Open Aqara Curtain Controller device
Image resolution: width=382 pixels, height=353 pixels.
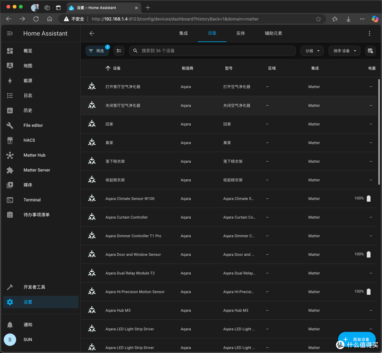(x=229, y=217)
